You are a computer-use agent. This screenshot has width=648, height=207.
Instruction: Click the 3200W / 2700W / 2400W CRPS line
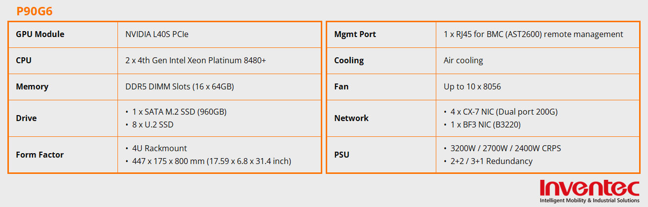[505, 148]
